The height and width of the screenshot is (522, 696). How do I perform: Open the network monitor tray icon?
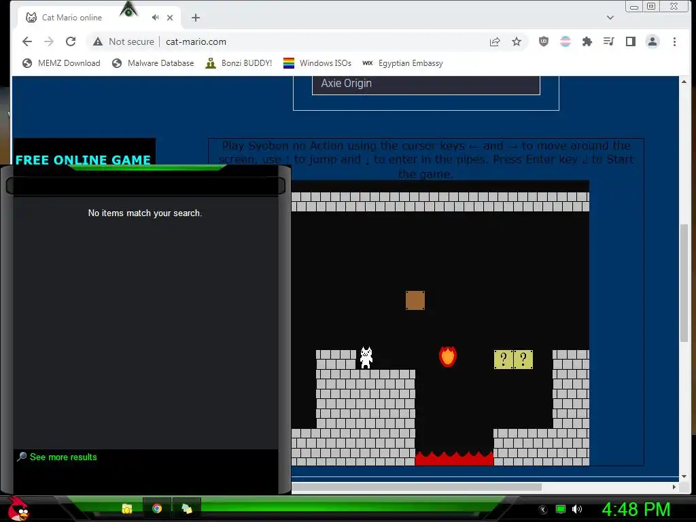tap(561, 509)
